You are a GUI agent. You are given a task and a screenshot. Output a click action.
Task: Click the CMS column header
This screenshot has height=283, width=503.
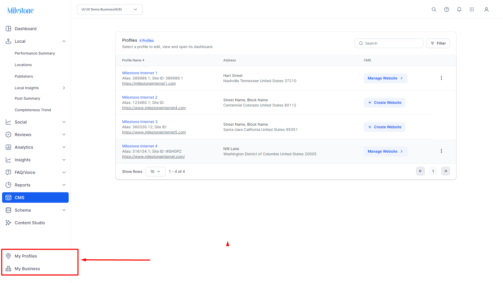[367, 60]
